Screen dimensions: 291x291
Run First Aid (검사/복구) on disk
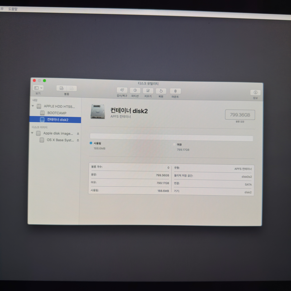[122, 90]
